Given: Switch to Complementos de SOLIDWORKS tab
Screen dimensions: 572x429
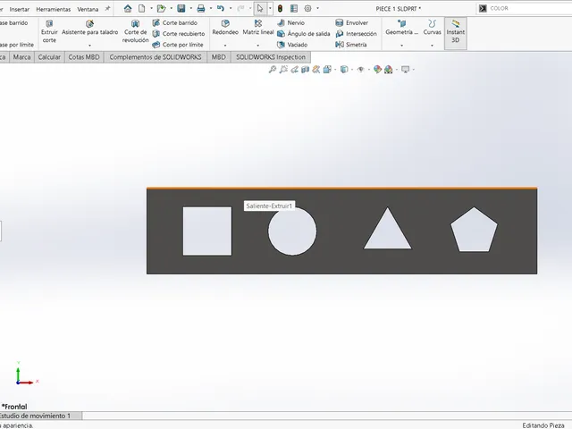Looking at the screenshot, I should click(x=156, y=57).
